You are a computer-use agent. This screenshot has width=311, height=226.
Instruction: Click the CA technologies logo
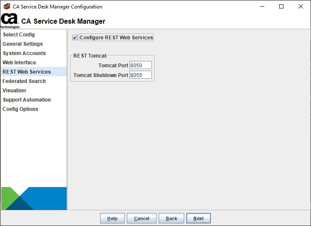(10, 21)
